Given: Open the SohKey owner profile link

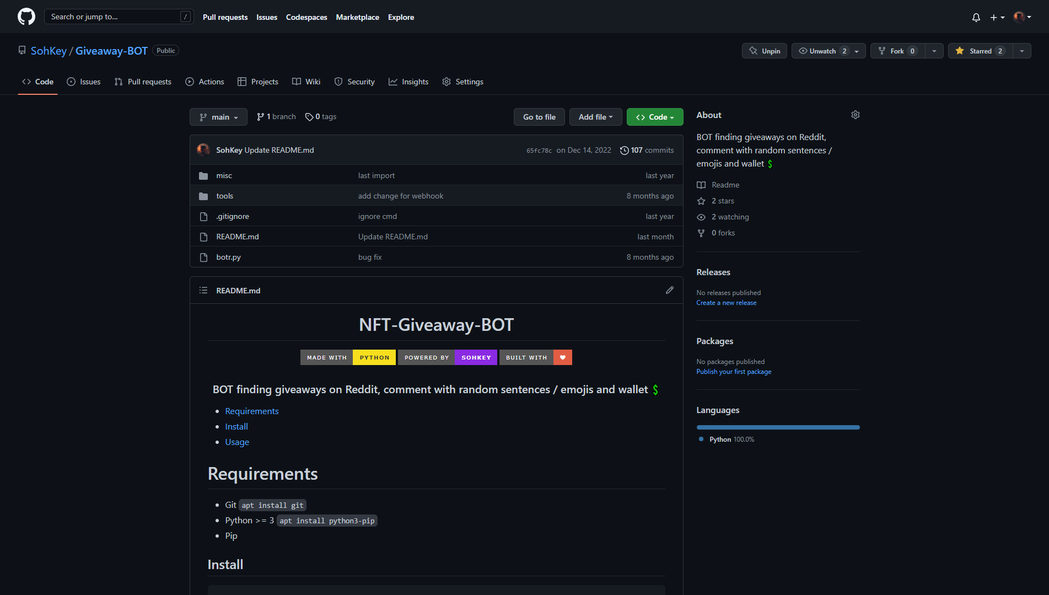Looking at the screenshot, I should click(49, 51).
